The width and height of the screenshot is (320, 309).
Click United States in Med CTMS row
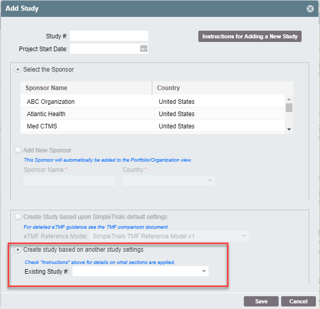[x=176, y=126]
